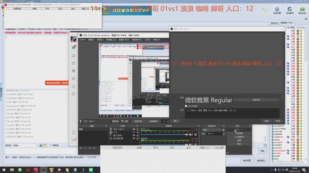Toggle the lock on 文本 (GDI+) source
The height and width of the screenshot is (173, 309).
click(x=138, y=129)
